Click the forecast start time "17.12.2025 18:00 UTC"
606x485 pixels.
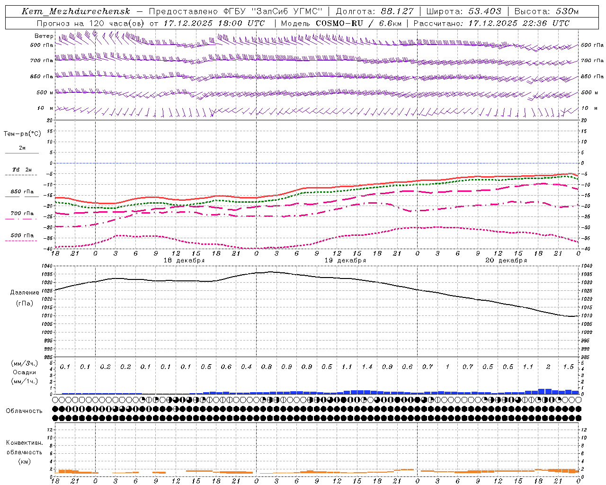pos(214,23)
